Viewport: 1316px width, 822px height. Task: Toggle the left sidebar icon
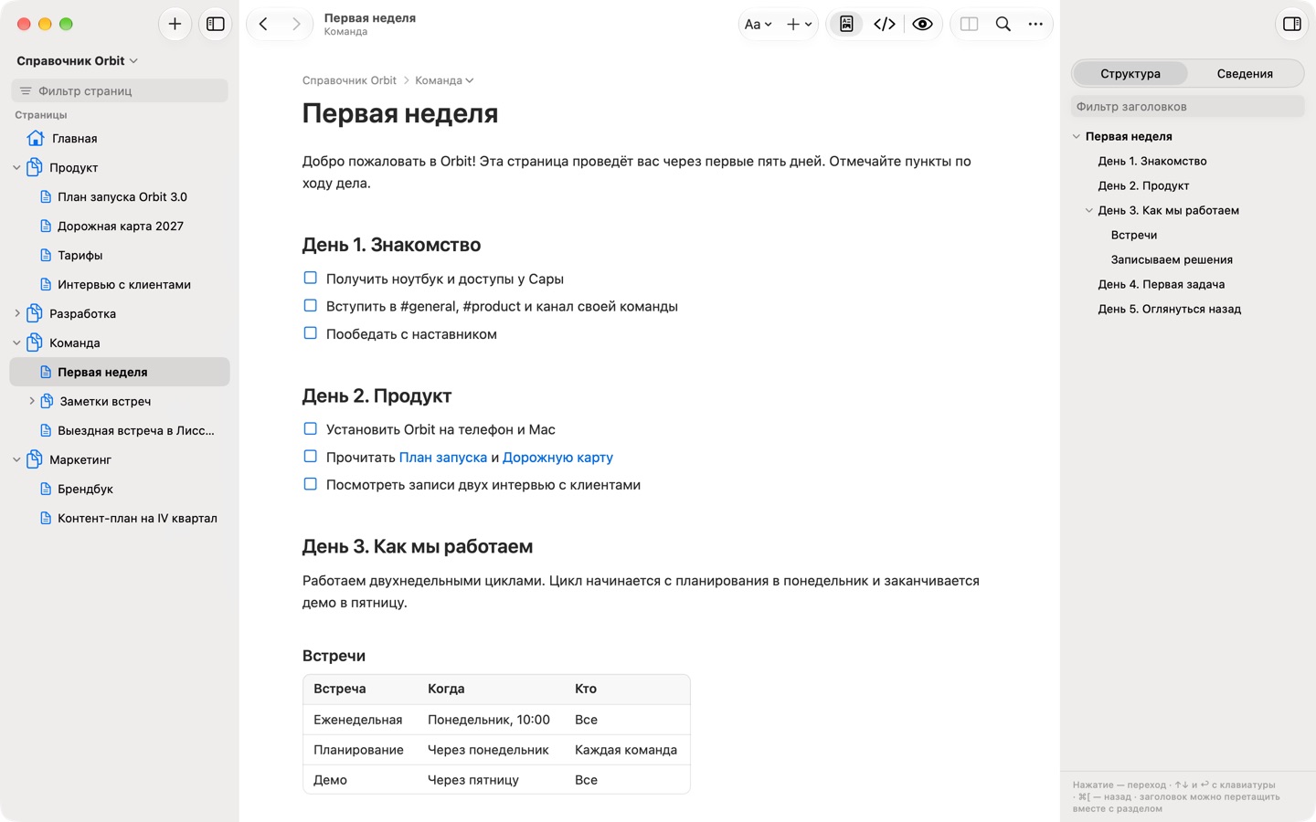point(216,24)
